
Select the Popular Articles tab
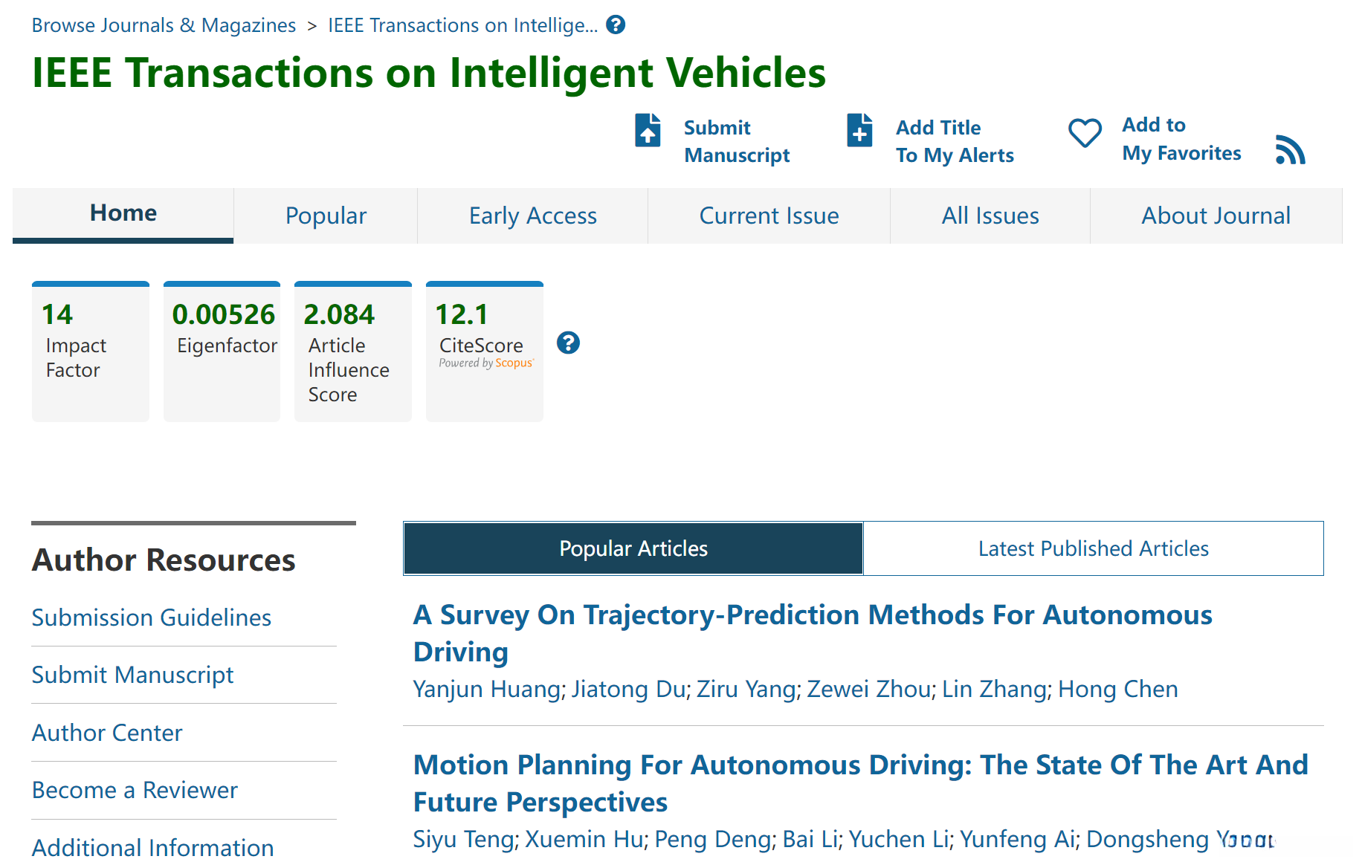click(633, 548)
